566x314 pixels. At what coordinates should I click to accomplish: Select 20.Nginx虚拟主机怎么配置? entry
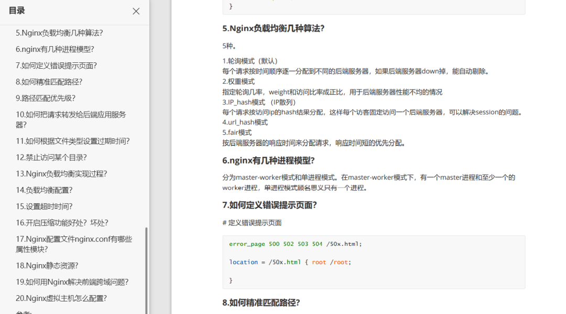click(x=61, y=298)
